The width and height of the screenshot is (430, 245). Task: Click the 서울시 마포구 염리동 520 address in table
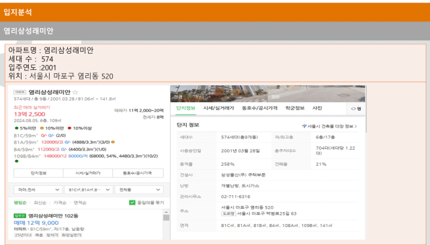point(247,207)
